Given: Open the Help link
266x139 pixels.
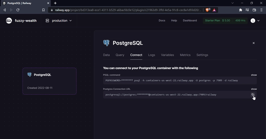Looking at the screenshot, I should tap(174, 21).
